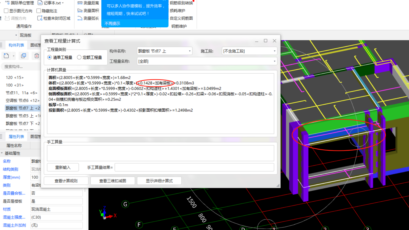The image size is (409, 230).
Task: Click 手工算量结果 input field
Action: point(194,167)
